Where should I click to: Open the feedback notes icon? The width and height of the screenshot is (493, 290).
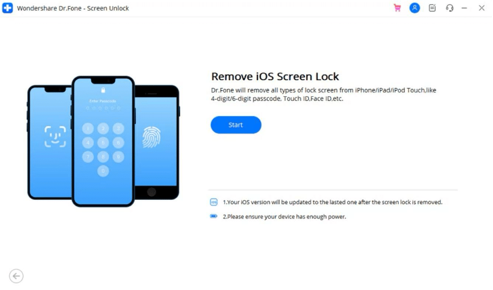[432, 8]
